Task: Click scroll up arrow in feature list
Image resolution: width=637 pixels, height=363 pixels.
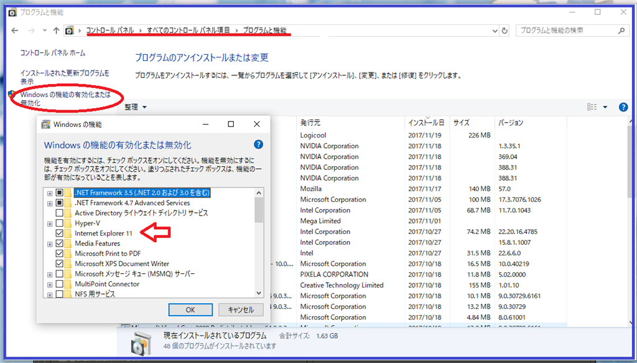Action: [259, 192]
